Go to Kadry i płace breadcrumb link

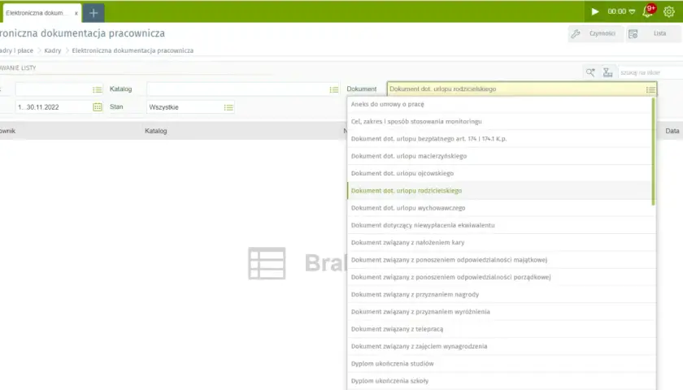coord(16,50)
